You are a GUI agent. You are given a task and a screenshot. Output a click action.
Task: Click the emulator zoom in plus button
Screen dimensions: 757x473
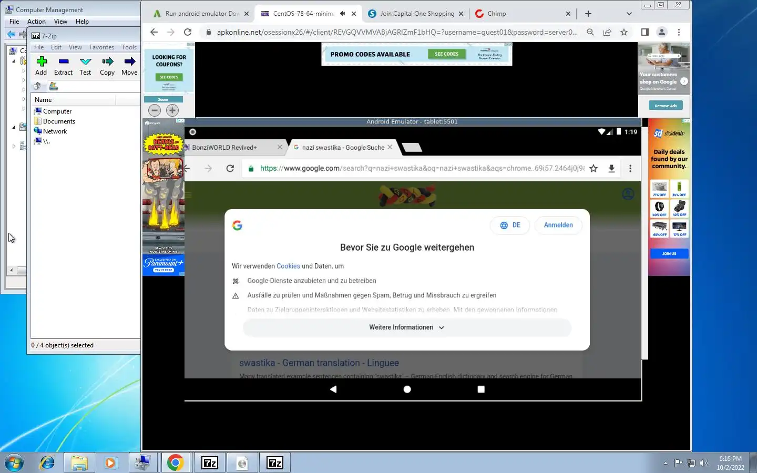pos(172,110)
